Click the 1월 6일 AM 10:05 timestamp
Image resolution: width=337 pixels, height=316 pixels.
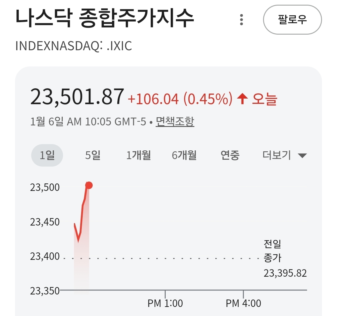point(88,122)
